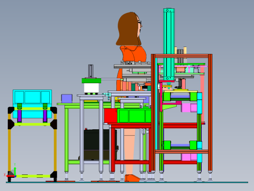Pick the tall teal vertical cylinder column

169,45
